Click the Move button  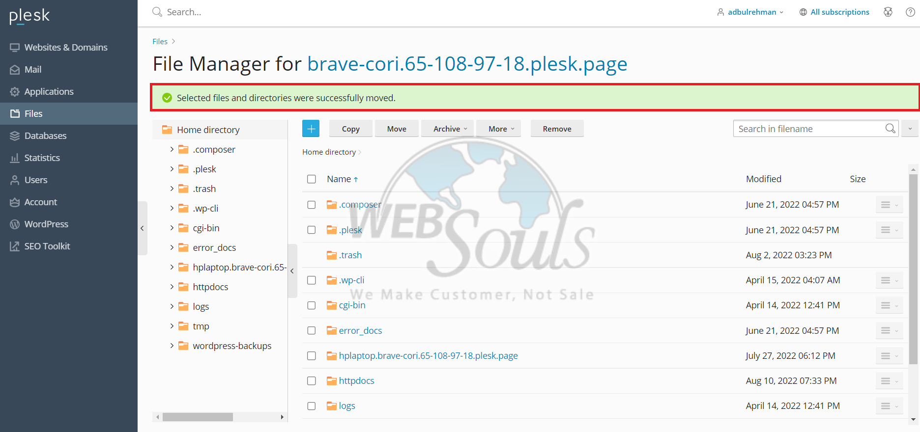[x=397, y=129]
